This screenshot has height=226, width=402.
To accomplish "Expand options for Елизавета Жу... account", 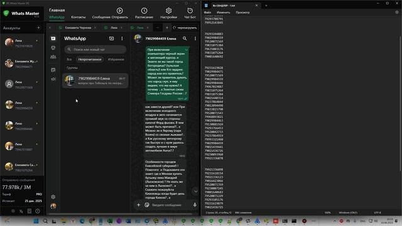I will coord(37,62).
